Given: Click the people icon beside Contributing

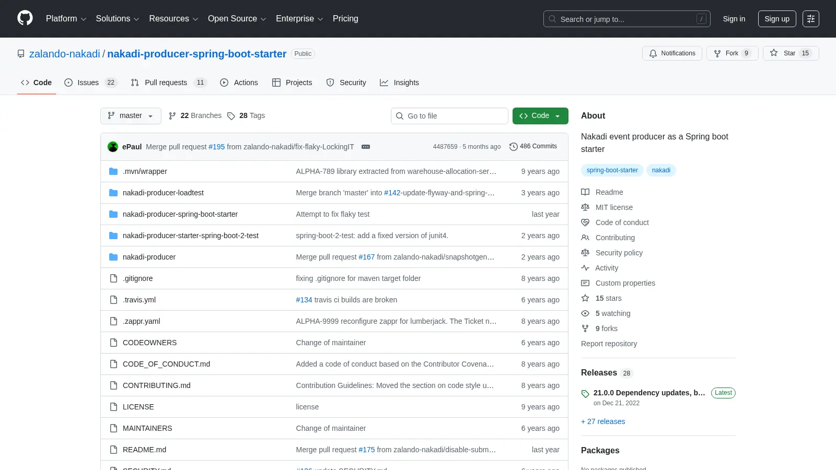Looking at the screenshot, I should point(585,238).
